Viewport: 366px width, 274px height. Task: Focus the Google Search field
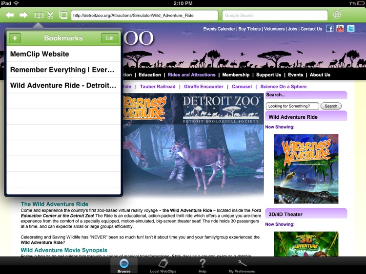[x=275, y=16]
